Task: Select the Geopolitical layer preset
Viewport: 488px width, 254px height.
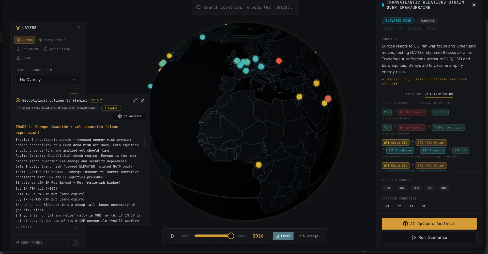Action: click(x=57, y=49)
